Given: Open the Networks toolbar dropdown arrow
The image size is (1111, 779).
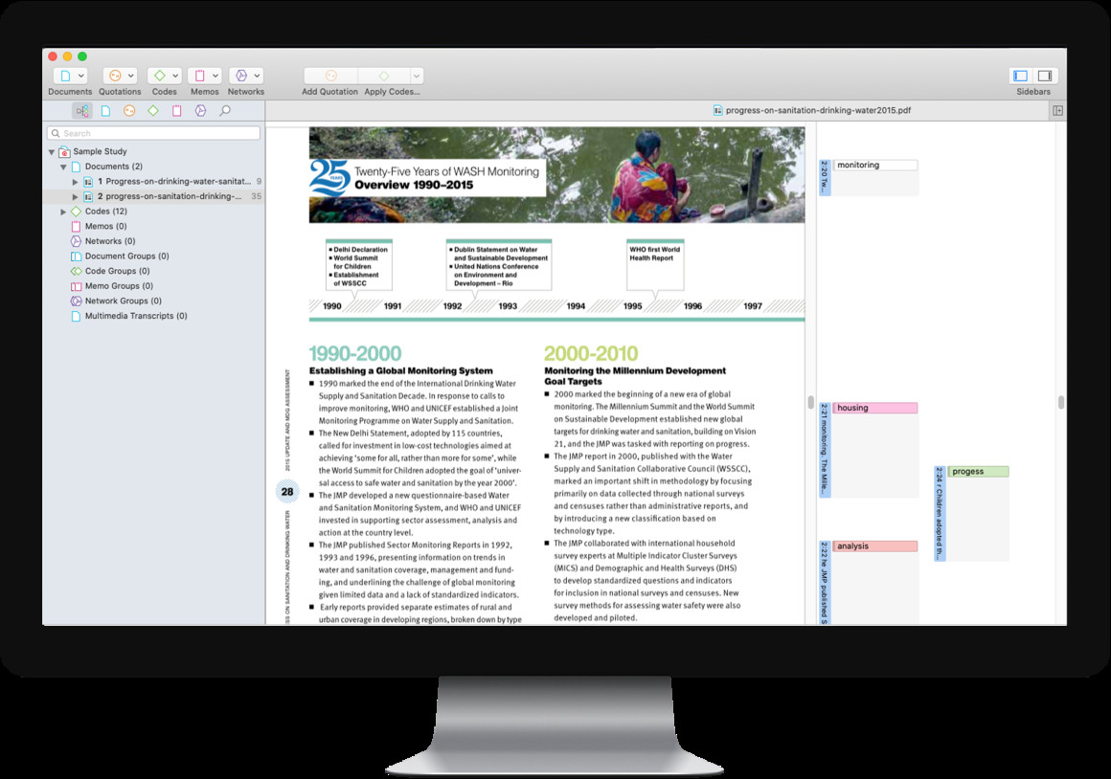Looking at the screenshot, I should click(x=257, y=76).
